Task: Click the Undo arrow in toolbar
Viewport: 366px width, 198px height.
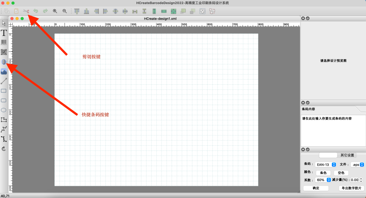Action: 35,11
